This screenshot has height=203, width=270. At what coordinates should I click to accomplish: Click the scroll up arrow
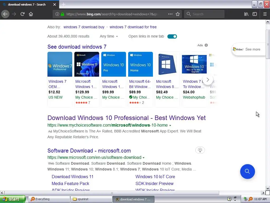tap(268, 22)
